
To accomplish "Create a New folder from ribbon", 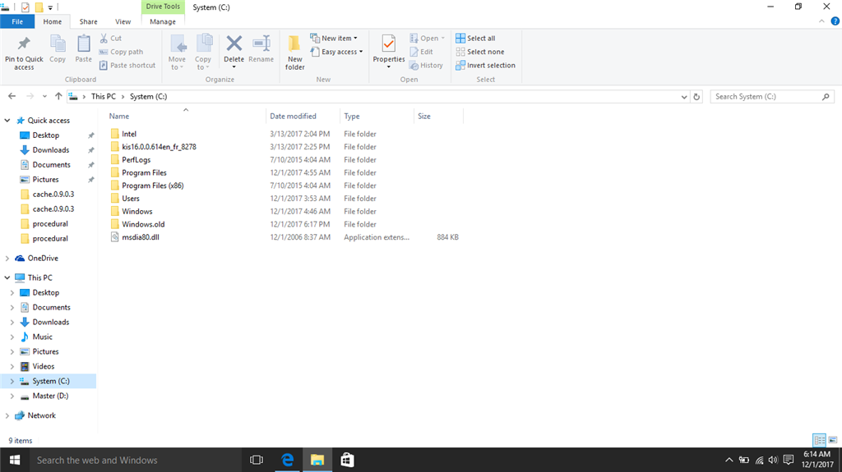I will tap(295, 53).
